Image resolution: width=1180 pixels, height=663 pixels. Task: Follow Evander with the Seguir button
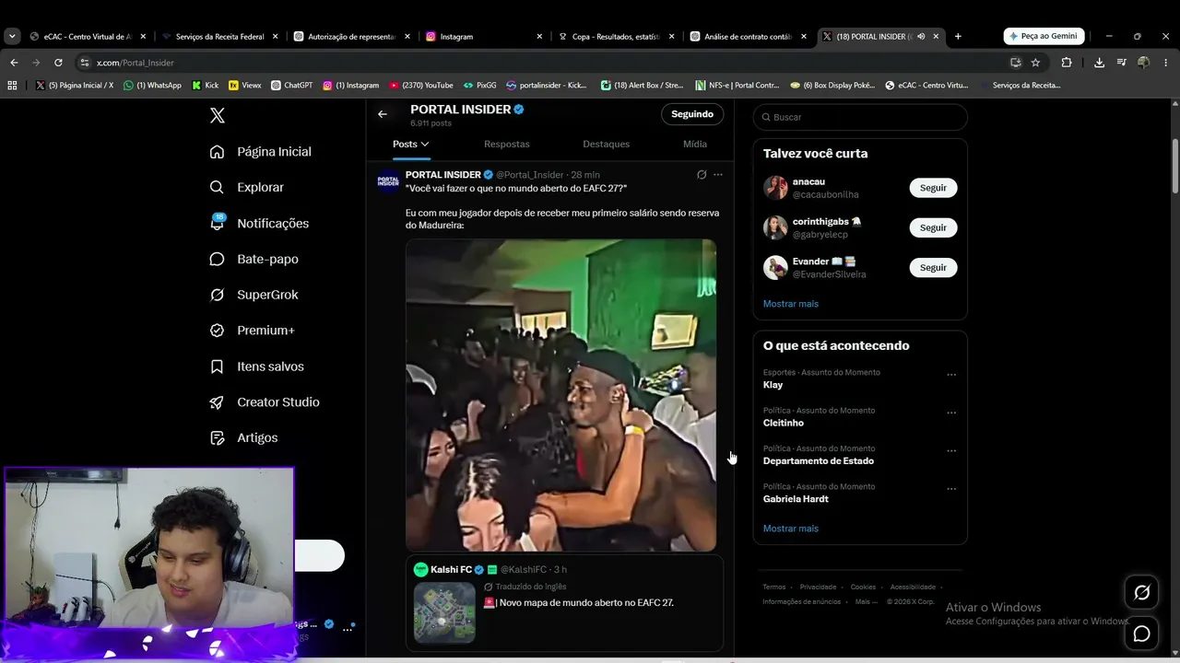pyautogui.click(x=933, y=267)
